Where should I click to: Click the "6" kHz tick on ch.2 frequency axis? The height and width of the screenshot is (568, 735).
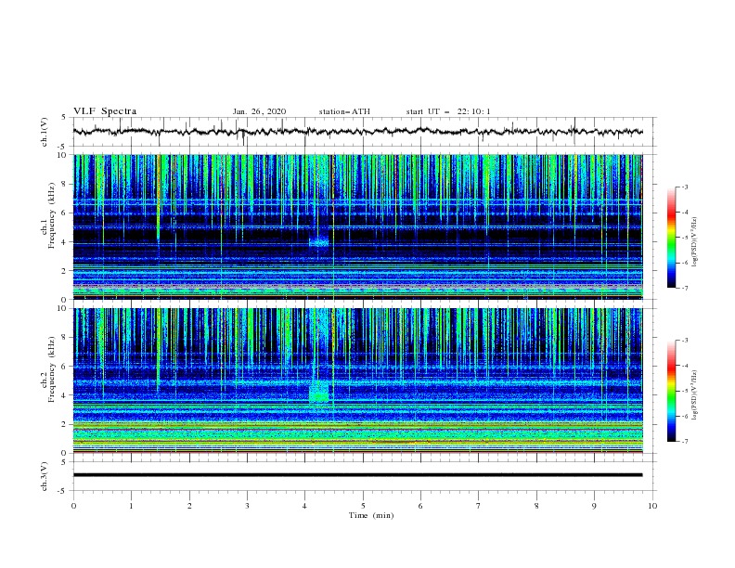pyautogui.click(x=64, y=367)
